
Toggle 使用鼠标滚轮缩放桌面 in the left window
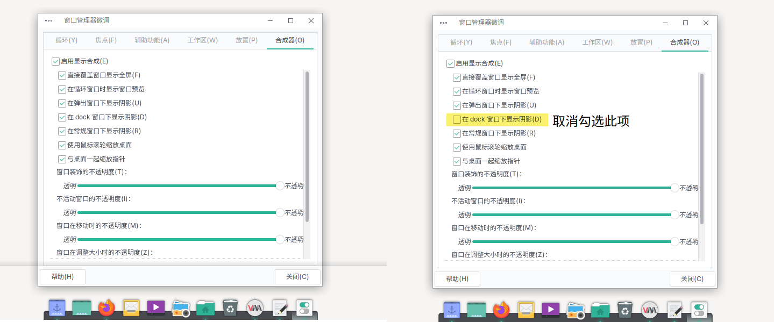pyautogui.click(x=95, y=145)
